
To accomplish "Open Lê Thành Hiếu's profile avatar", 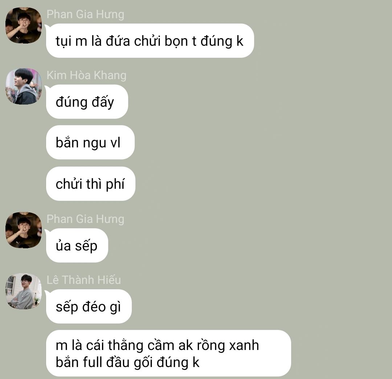I will (24, 291).
